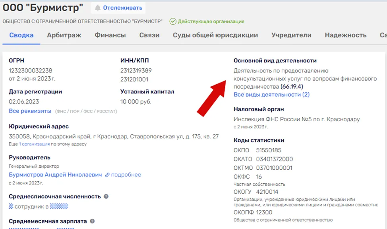Open director Бурмистров Андрей Николаевич link
Screen dimensions: 387x229
[55, 175]
